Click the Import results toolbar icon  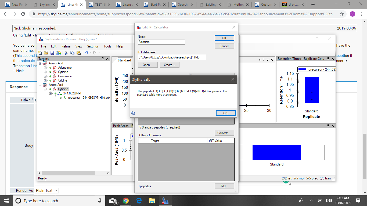click(x=58, y=53)
